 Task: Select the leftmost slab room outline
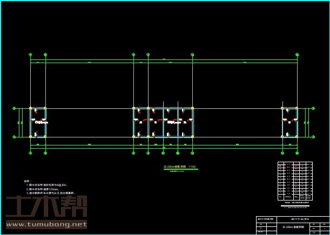coord(38,122)
